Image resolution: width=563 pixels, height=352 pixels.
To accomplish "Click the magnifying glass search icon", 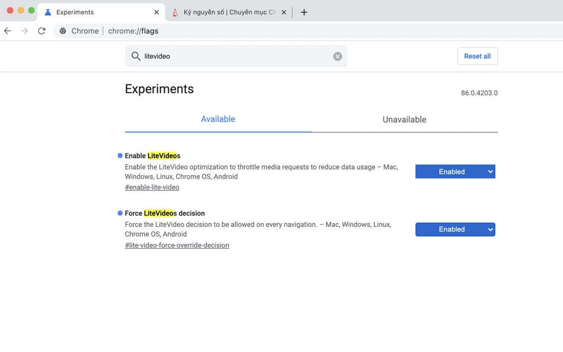I will [x=136, y=56].
